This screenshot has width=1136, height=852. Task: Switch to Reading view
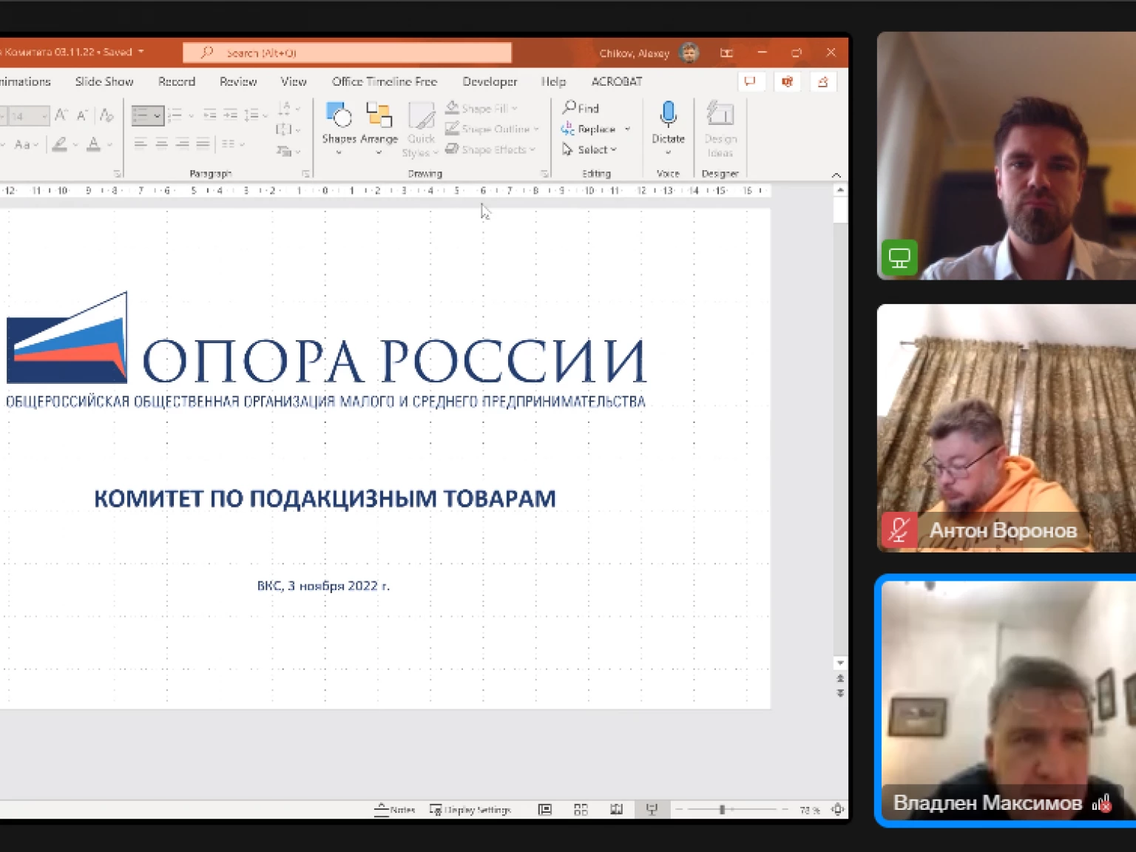pos(616,810)
